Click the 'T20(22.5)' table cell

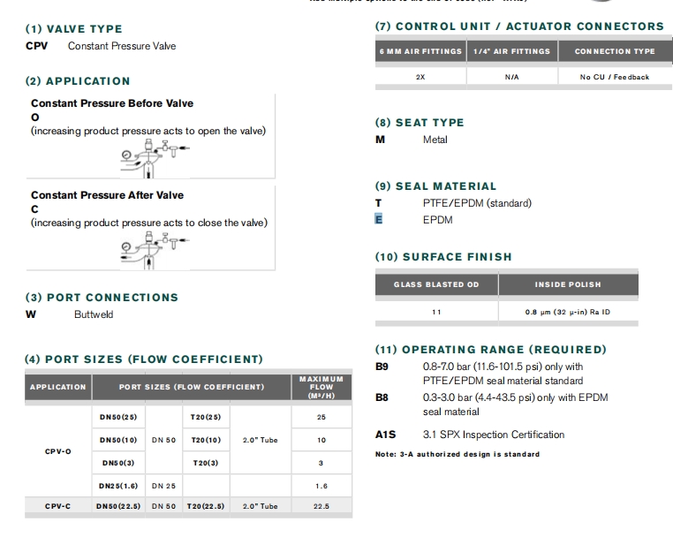click(x=206, y=506)
